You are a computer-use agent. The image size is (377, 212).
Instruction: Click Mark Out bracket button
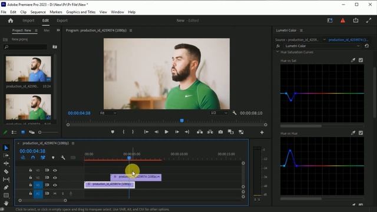click(x=133, y=132)
